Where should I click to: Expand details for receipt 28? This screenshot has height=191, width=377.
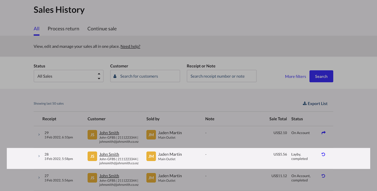39,156
